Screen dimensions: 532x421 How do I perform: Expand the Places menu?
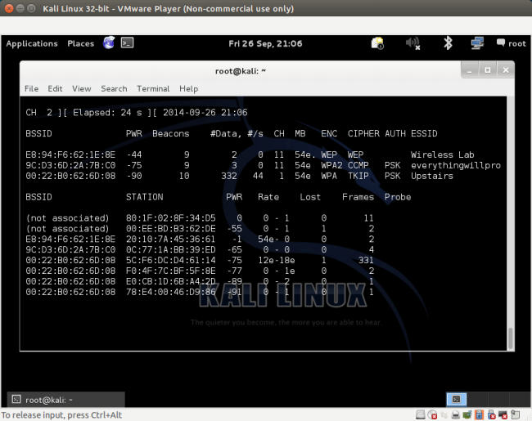[x=80, y=44]
